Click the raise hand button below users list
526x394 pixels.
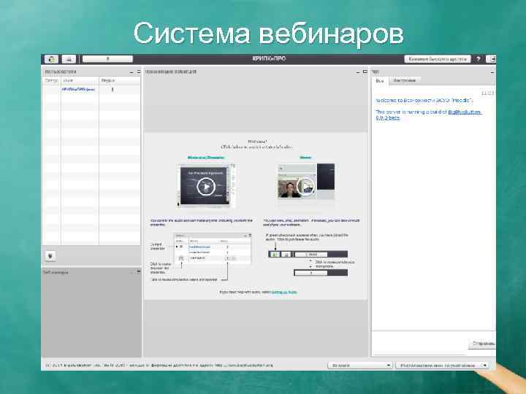coord(50,256)
